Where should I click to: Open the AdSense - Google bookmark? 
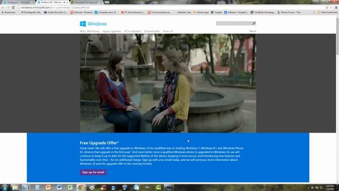(x=236, y=12)
